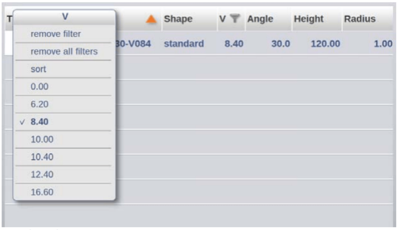Screen dimensions: 399x230
Task: Filter by value 10.40
Action: (42, 157)
